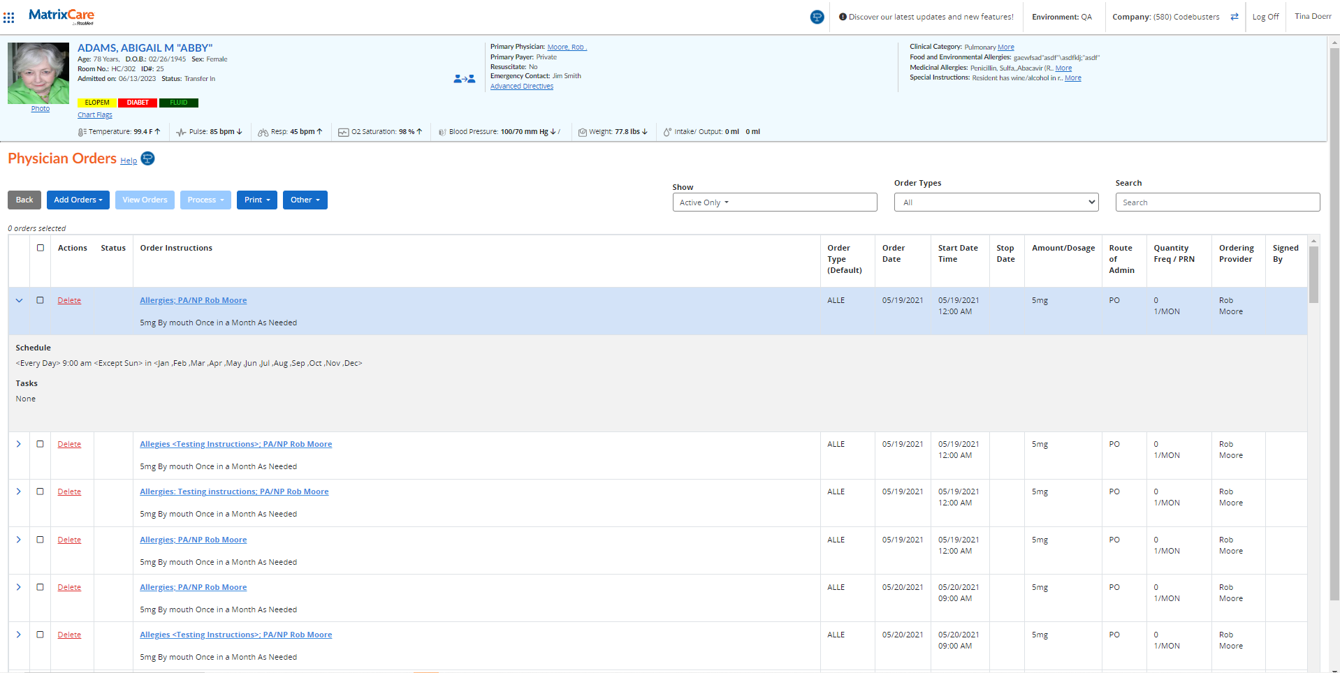Click the Blood Pressure icon
The image size is (1340, 673).
click(x=442, y=132)
